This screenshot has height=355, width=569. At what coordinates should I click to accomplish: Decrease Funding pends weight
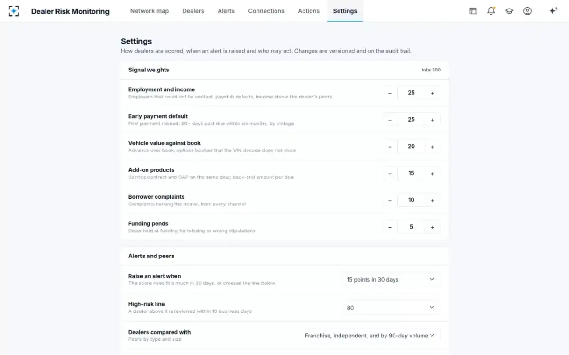click(390, 227)
